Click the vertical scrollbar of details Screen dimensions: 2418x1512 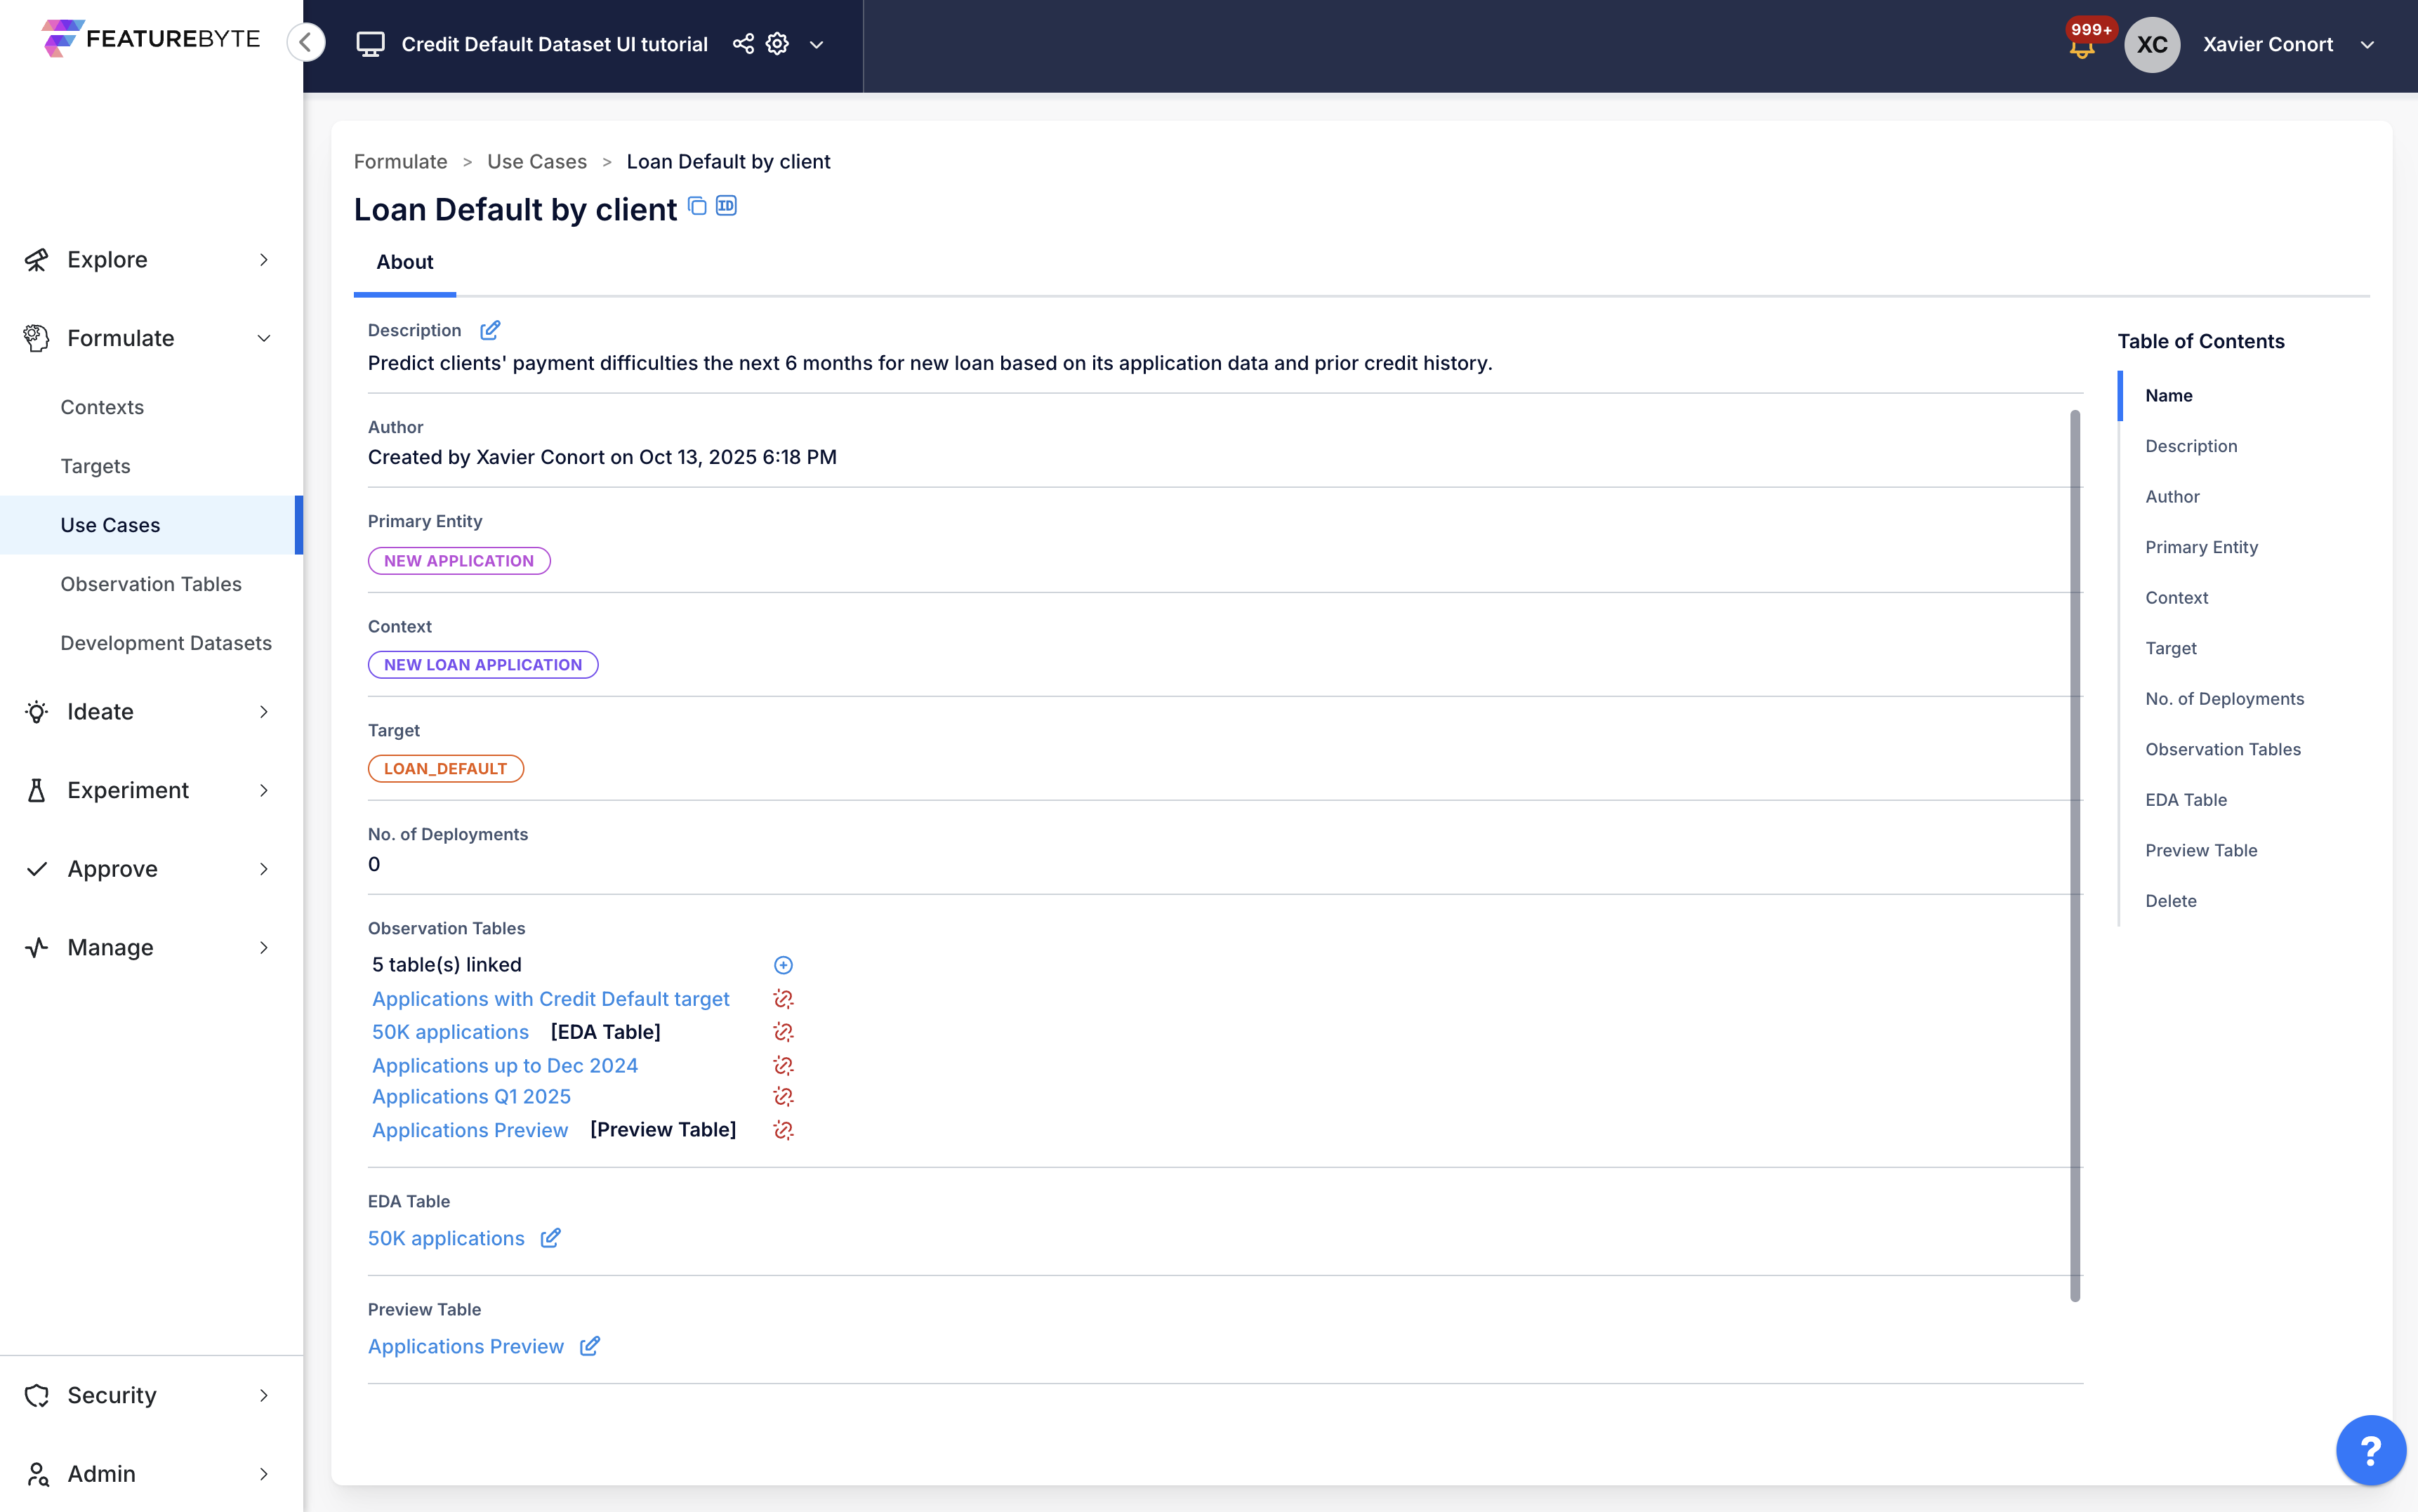coord(2075,855)
